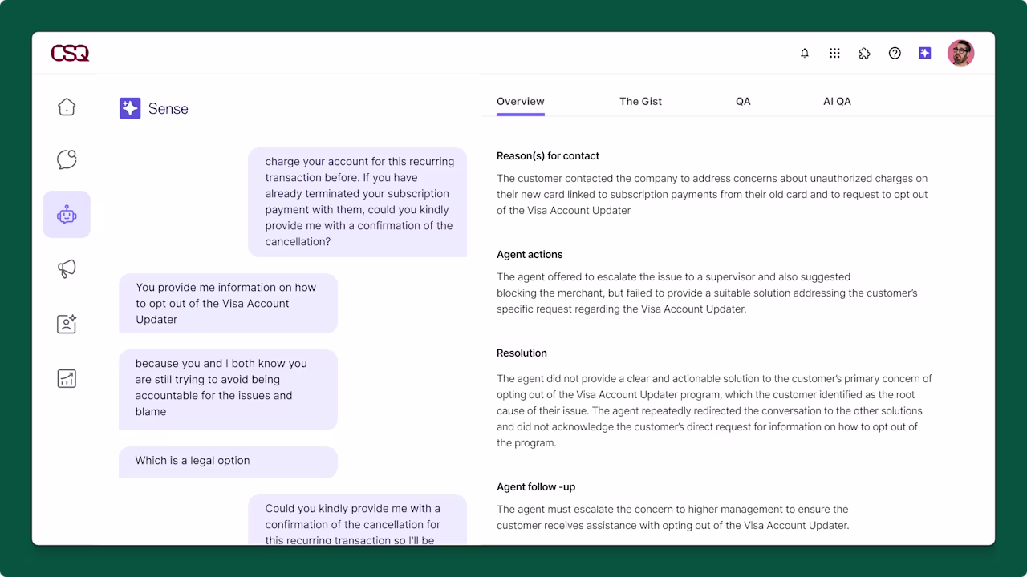This screenshot has width=1027, height=577.
Task: Open the help question mark icon
Action: (x=895, y=53)
